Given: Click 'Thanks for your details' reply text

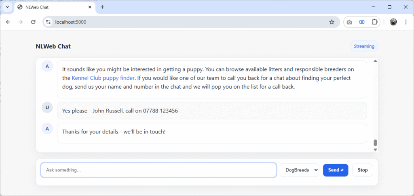Looking at the screenshot, I should 114,131.
